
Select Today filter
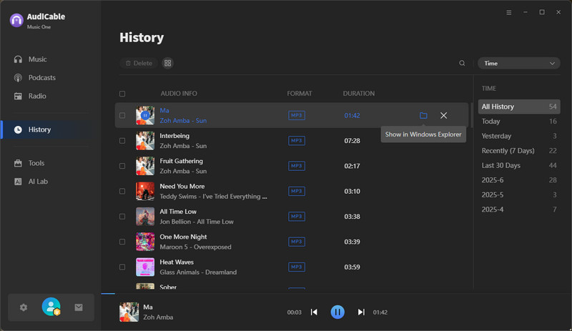click(519, 121)
